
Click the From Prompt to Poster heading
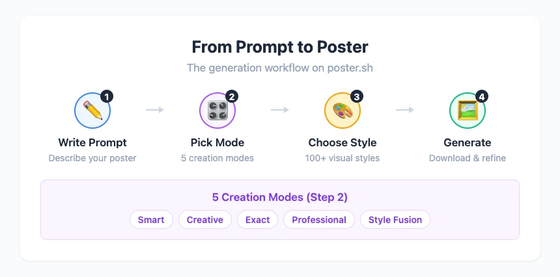[280, 47]
